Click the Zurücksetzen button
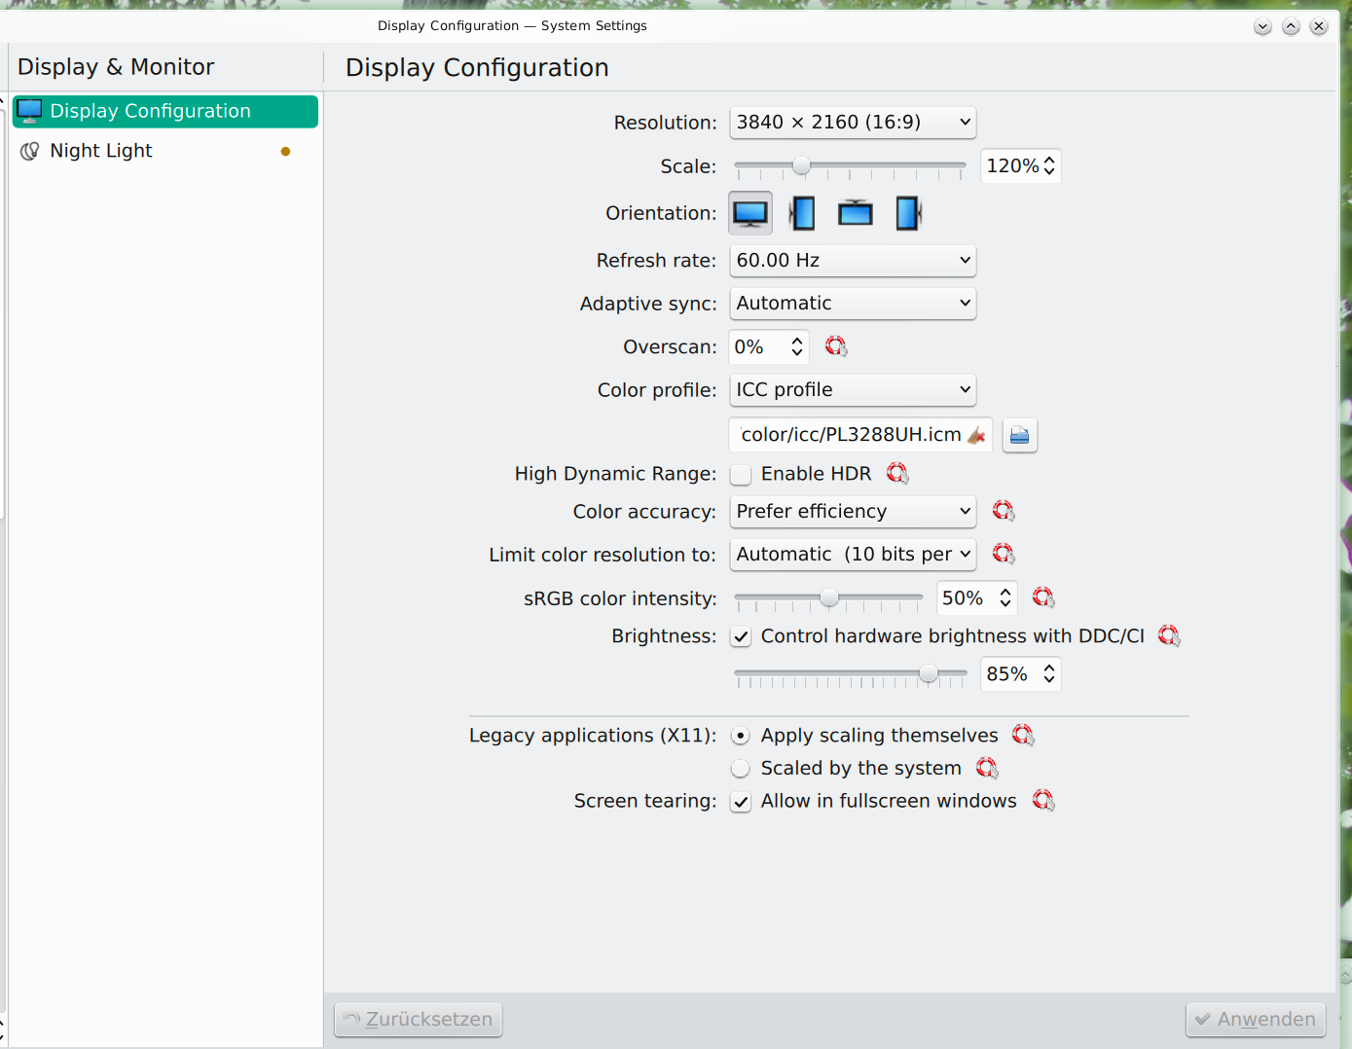 419,1019
